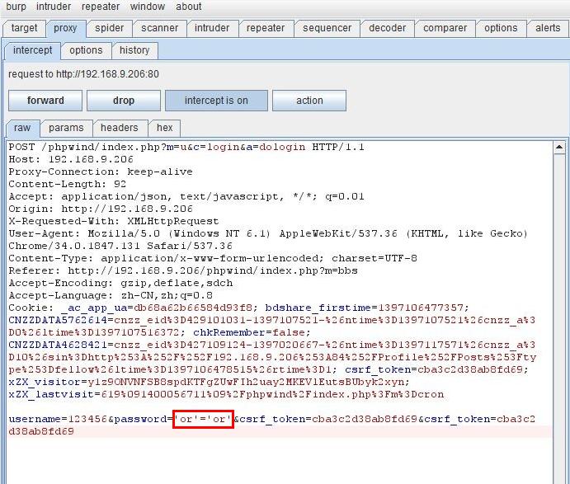Switch to the decoder tab

(x=387, y=28)
